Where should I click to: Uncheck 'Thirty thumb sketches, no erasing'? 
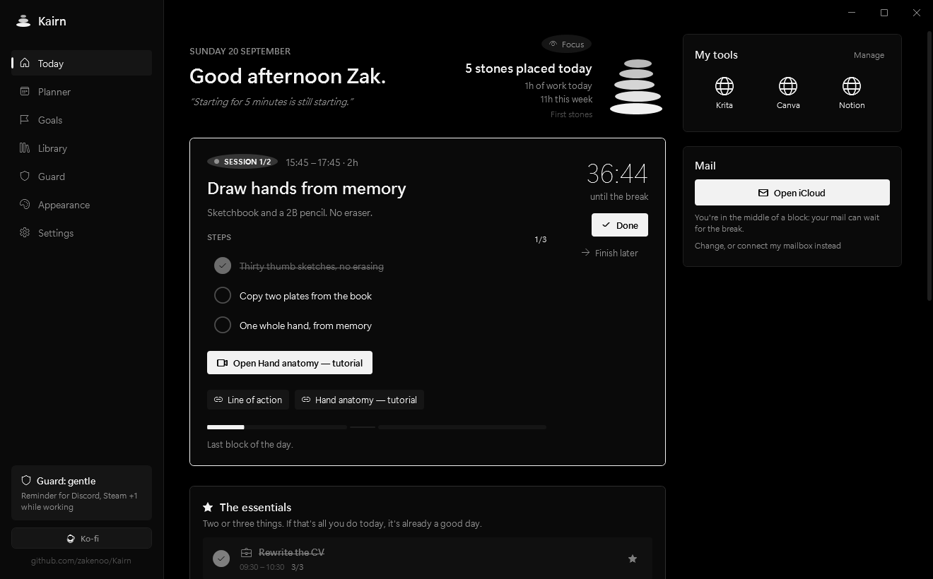click(223, 265)
